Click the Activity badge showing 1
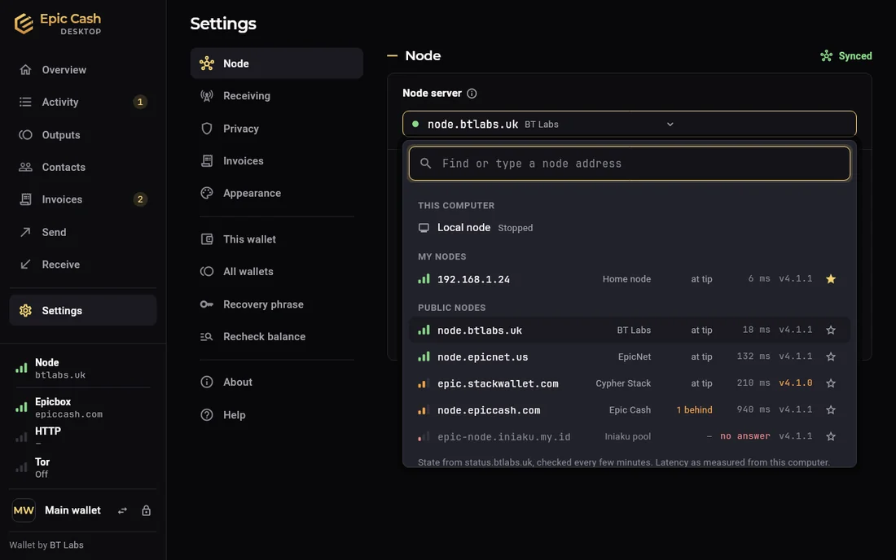Screen dimensions: 896x560 (x=139, y=103)
